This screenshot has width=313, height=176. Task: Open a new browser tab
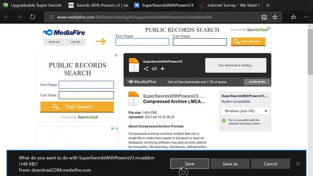268,5
